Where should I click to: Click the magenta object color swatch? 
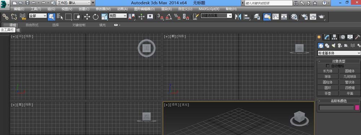(x=357, y=107)
